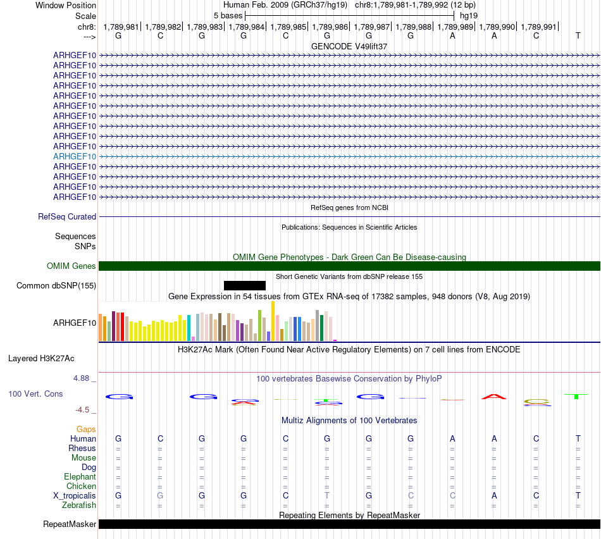Image resolution: width=601 pixels, height=539 pixels.
Task: Select the Chicken alignment row label
Action: coord(81,486)
